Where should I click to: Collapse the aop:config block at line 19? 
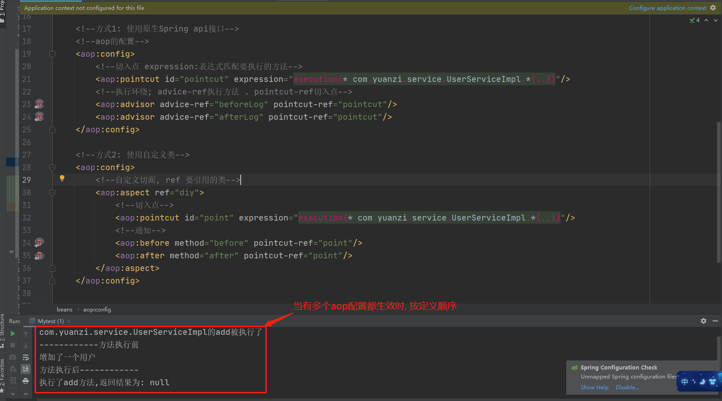pos(52,54)
